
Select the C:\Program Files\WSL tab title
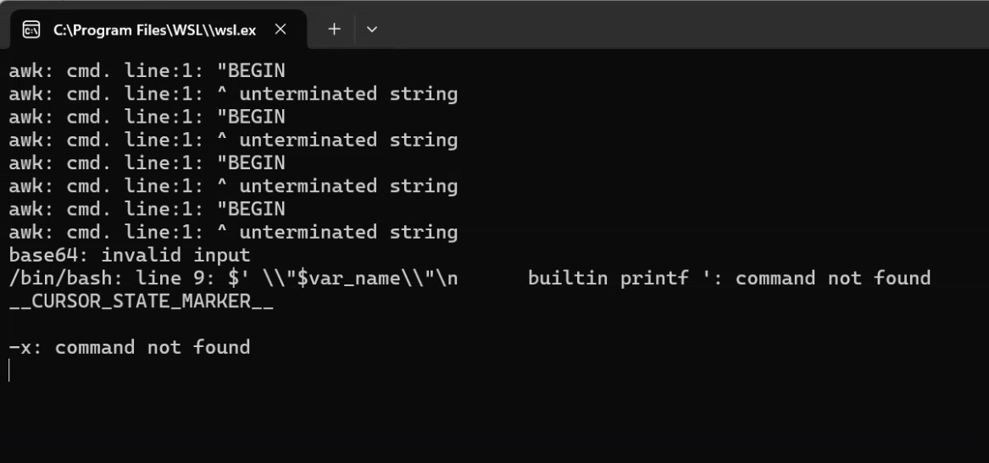pos(154,30)
